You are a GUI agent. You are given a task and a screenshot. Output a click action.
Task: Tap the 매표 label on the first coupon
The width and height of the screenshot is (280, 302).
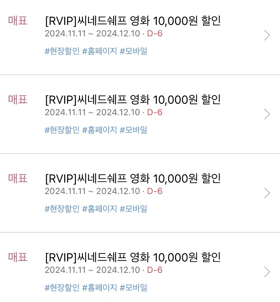(18, 20)
